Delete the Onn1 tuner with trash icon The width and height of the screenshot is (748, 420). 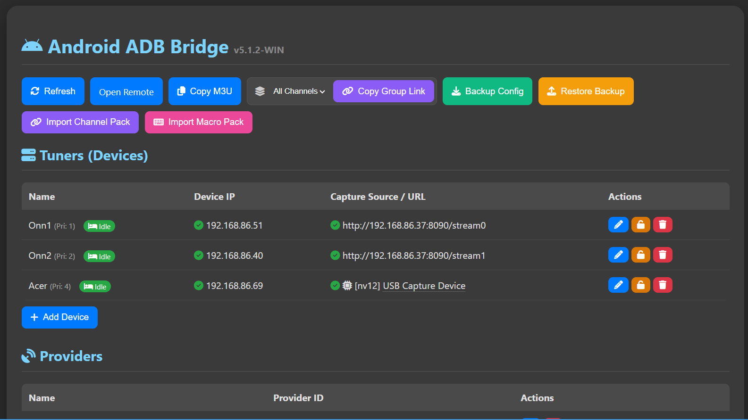click(x=663, y=225)
